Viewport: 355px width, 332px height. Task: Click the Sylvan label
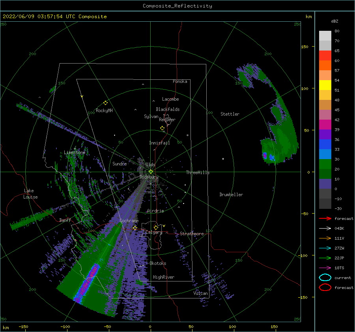(x=151, y=116)
